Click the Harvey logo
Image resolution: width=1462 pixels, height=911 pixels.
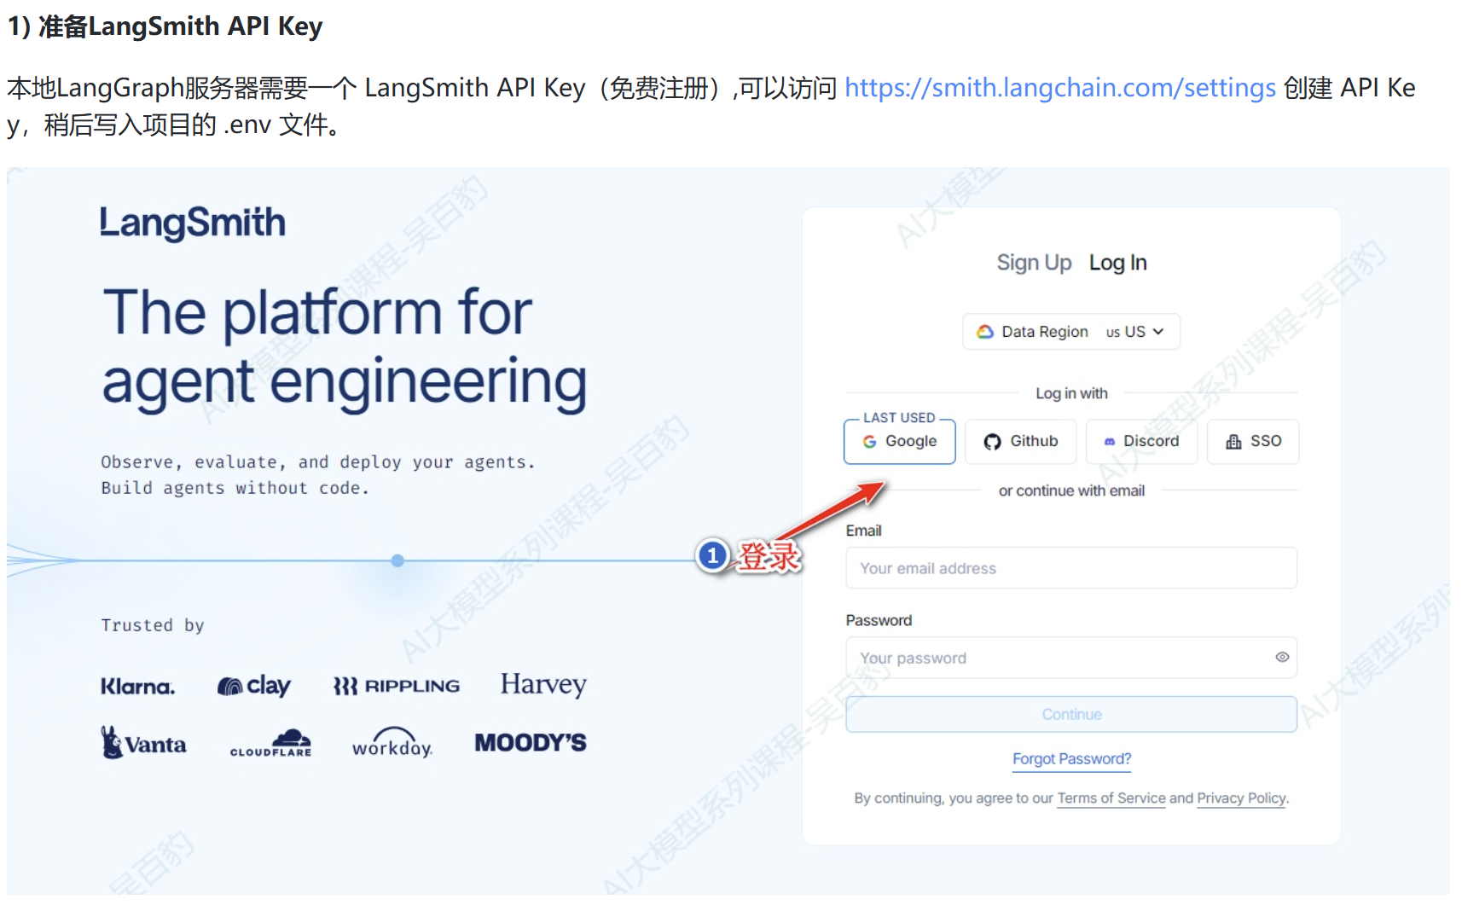[x=543, y=685]
